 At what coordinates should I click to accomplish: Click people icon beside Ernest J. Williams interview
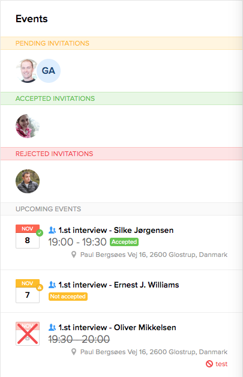click(52, 285)
